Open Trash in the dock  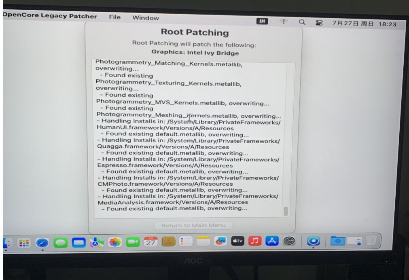pos(371,240)
